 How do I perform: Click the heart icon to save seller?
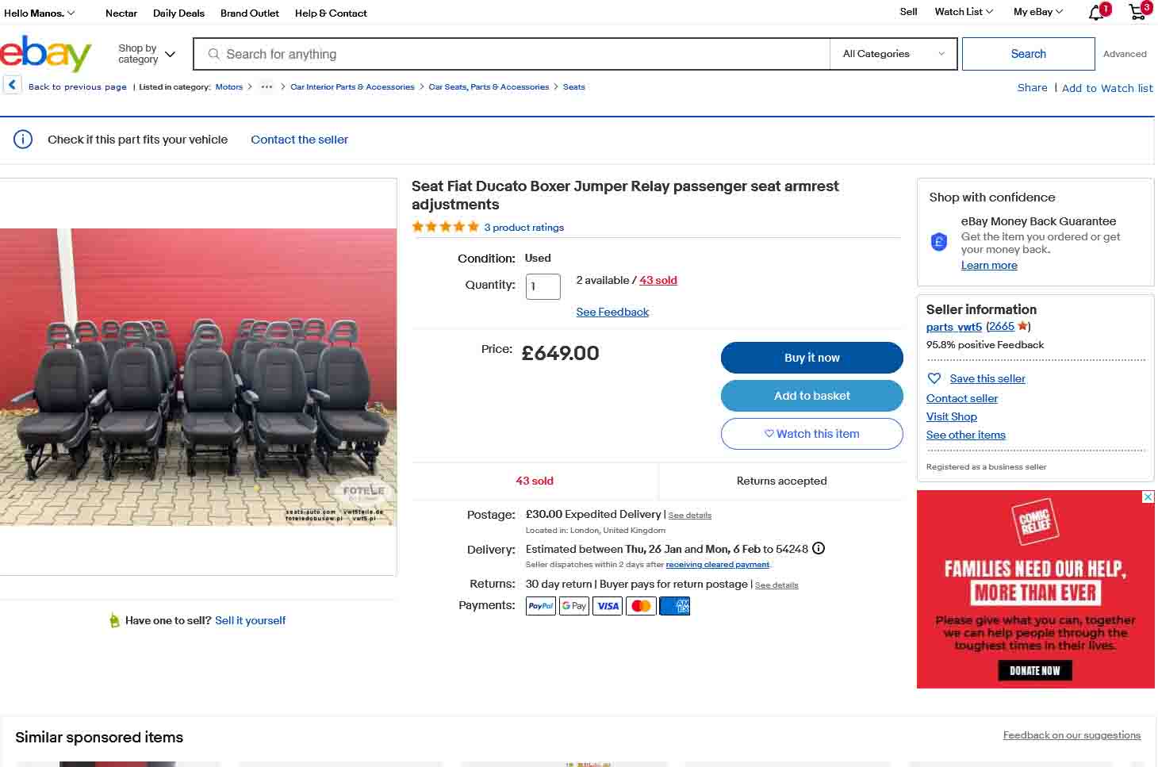point(934,379)
